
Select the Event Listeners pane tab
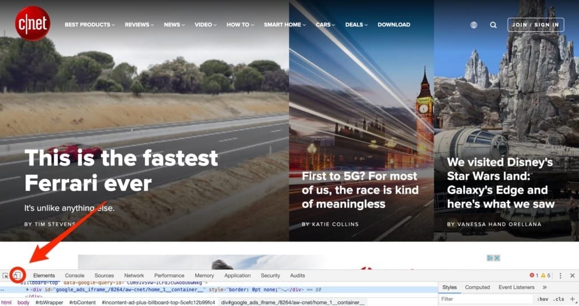516,287
